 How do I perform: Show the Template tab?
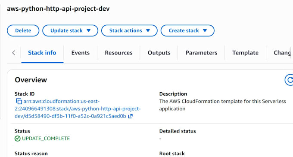(246, 53)
